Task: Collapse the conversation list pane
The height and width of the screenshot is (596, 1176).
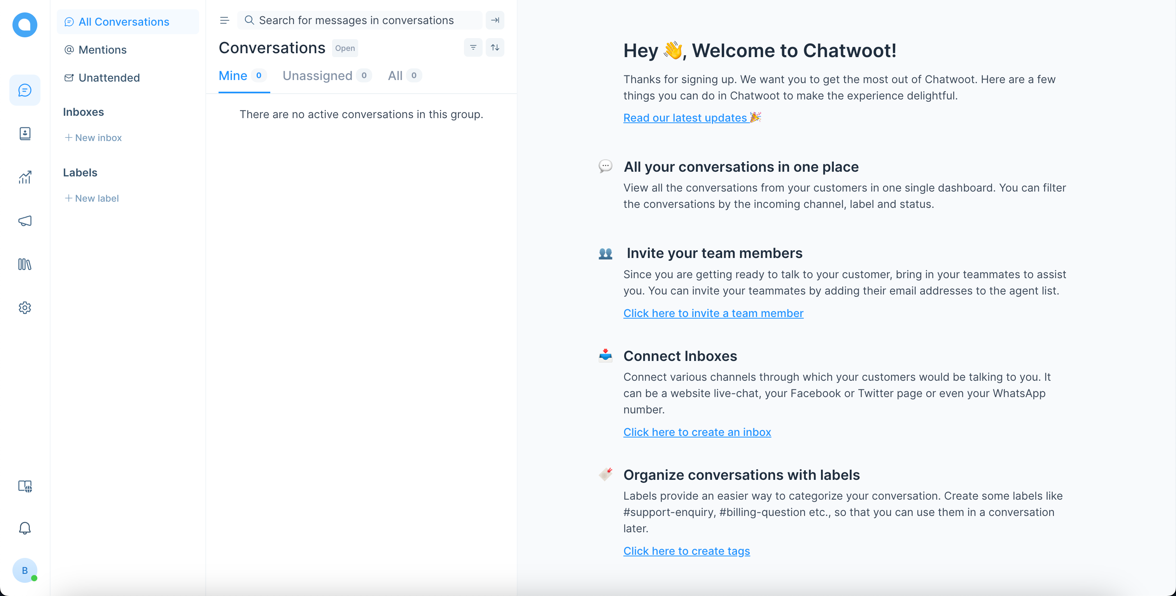Action: pyautogui.click(x=495, y=20)
